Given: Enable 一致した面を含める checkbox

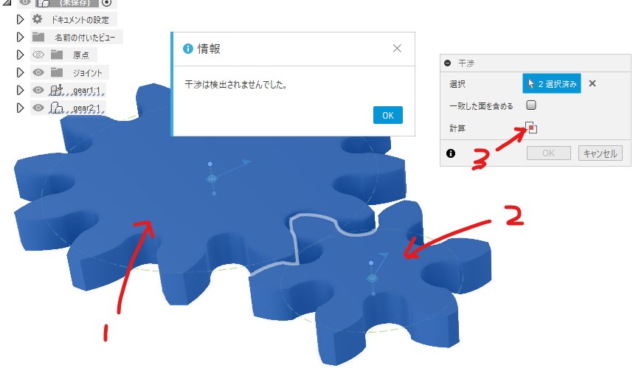Looking at the screenshot, I should [531, 105].
